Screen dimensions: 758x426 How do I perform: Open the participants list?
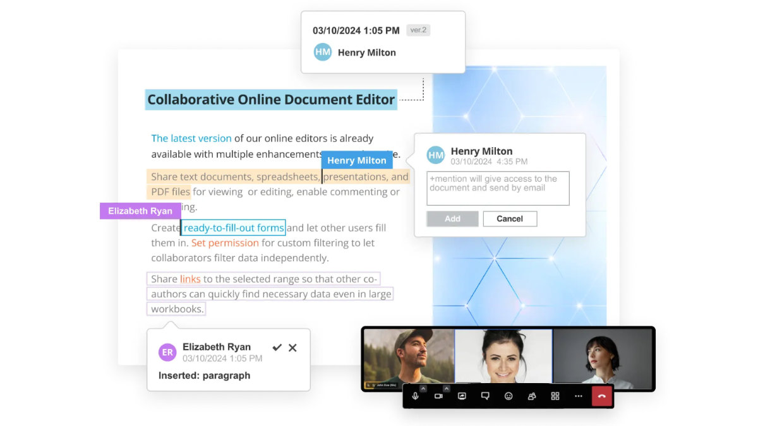[532, 396]
